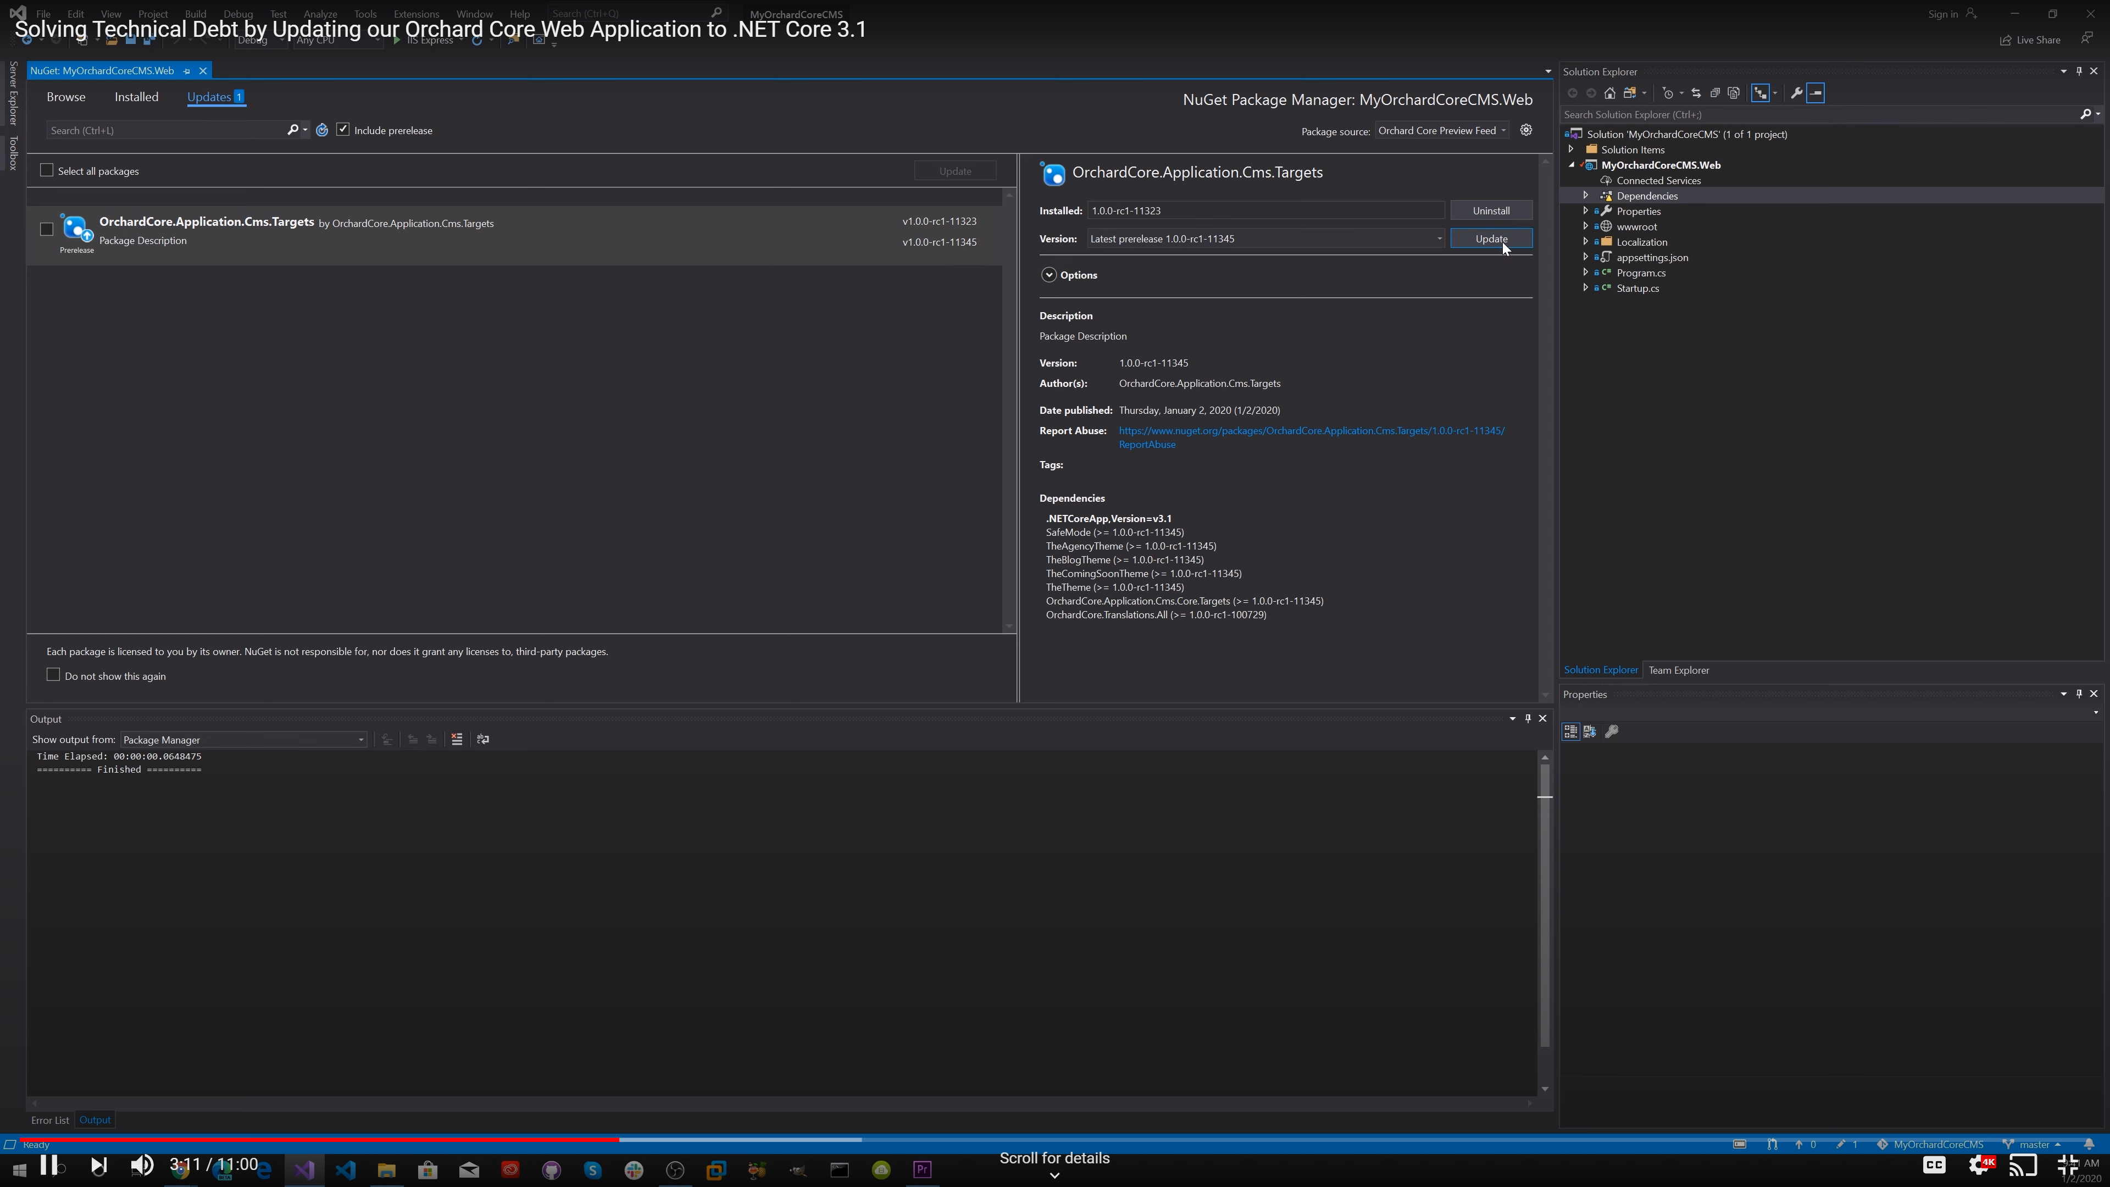
Task: Check Do not show this again
Action: click(x=53, y=675)
